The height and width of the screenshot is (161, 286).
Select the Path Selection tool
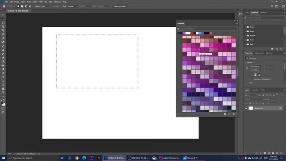click(x=3, y=81)
